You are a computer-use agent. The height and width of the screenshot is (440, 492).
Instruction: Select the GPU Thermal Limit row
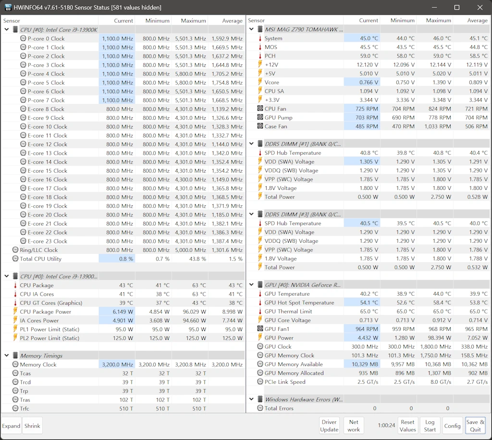[x=368, y=311]
